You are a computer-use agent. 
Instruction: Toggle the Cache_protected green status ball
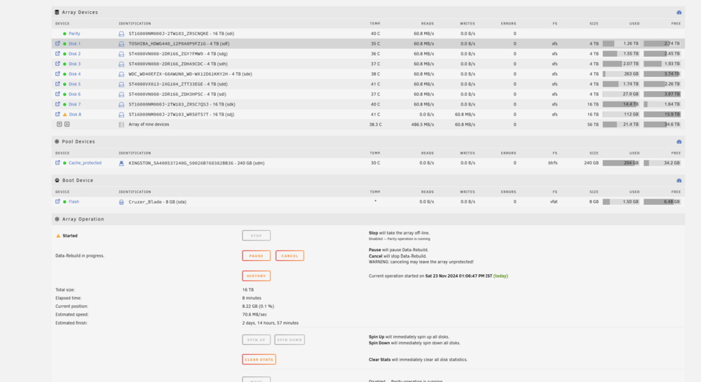click(64, 163)
